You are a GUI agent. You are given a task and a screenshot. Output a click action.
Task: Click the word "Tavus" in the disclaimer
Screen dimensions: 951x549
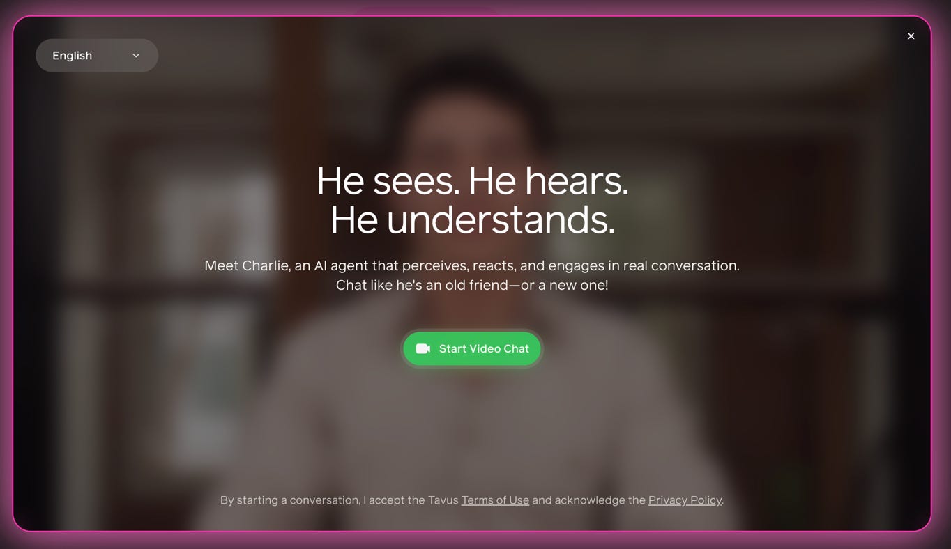[443, 500]
